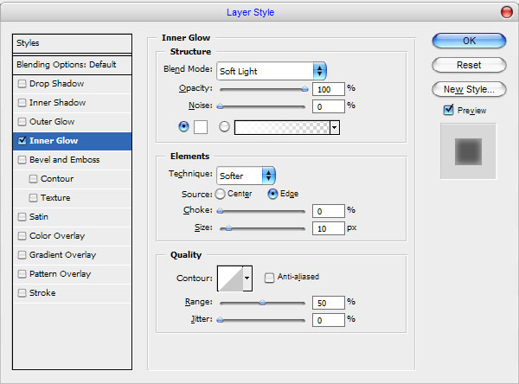Select Bevel and Emboss in styles list
Screen dimensions: 519x384
(x=65, y=159)
